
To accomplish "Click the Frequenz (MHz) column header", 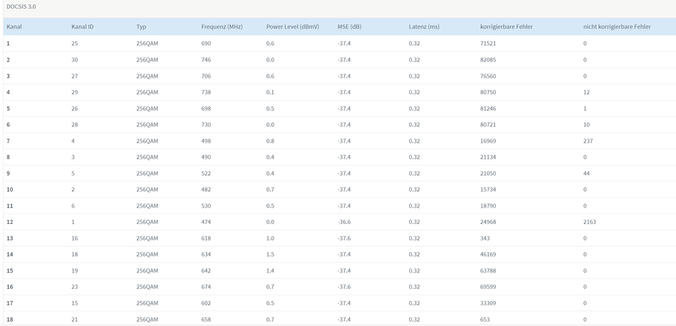I will click(221, 27).
